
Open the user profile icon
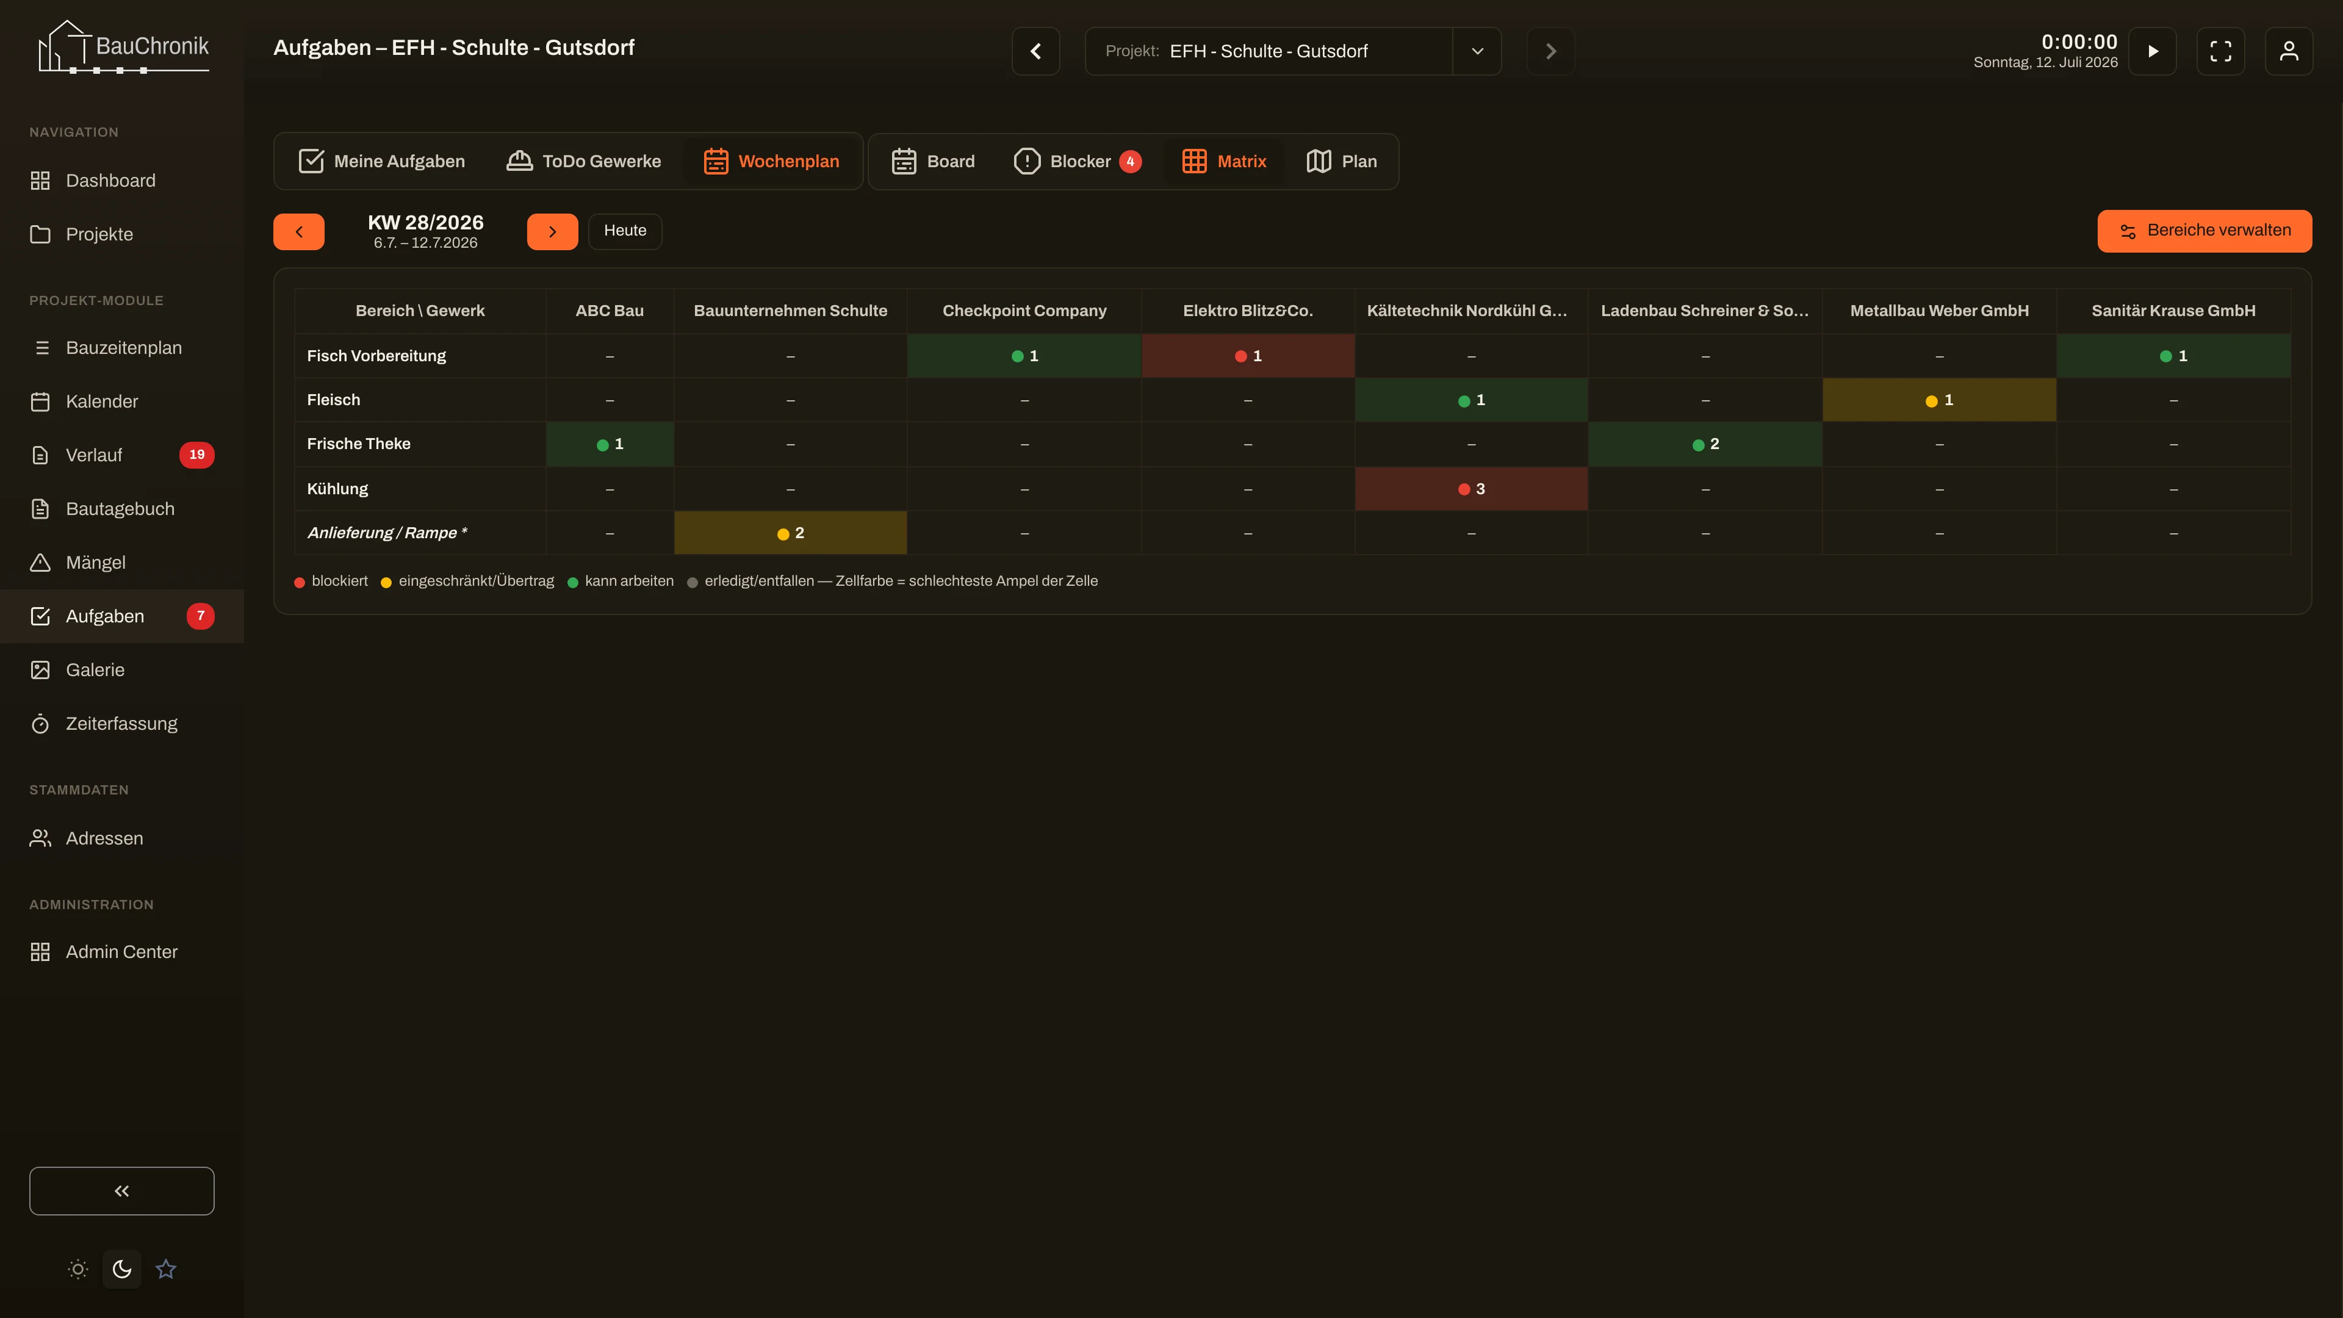point(2289,51)
